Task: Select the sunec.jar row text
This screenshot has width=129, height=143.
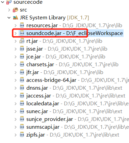Action: click(x=74, y=111)
